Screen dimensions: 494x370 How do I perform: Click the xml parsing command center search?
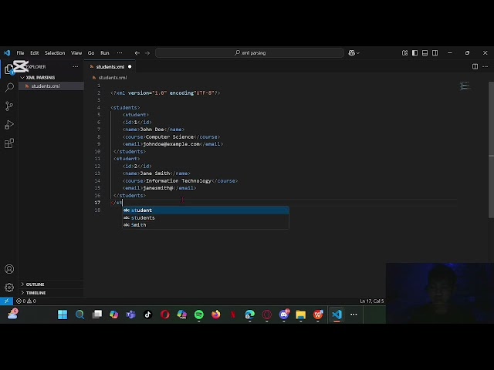tap(249, 53)
